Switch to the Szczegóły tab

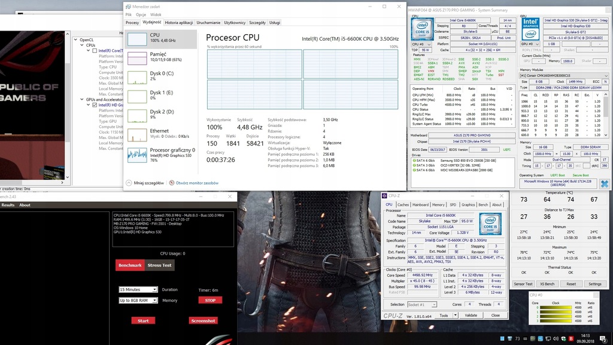tap(257, 23)
